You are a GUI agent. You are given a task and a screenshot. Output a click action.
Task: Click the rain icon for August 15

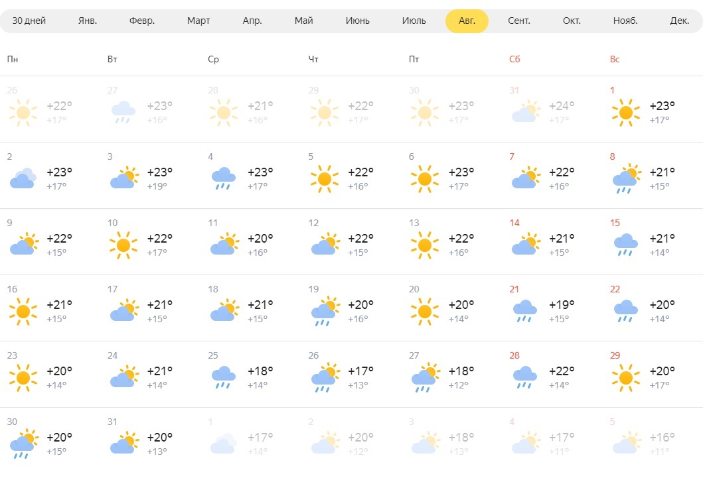[x=625, y=245]
